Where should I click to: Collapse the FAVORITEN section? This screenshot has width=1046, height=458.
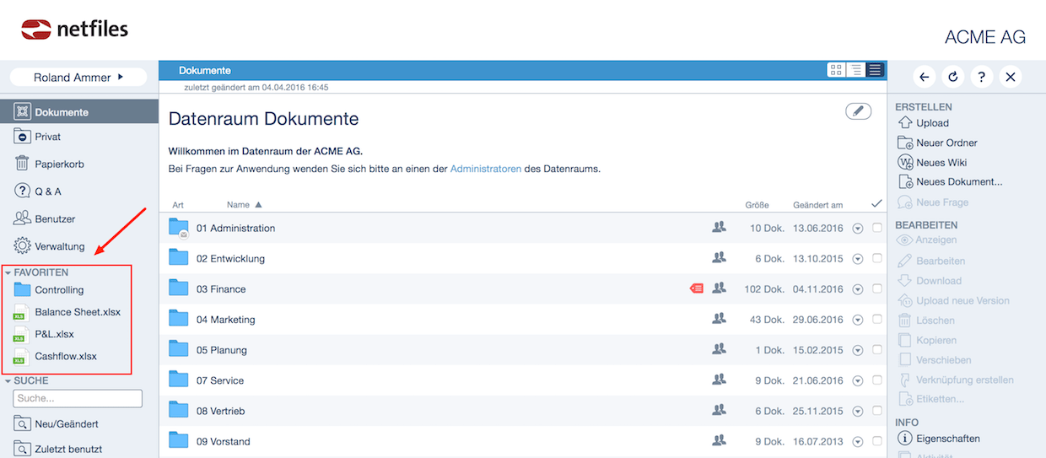coord(8,272)
